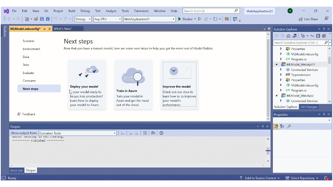
Task: Open the Debug configuration dropdown
Action: (83, 19)
